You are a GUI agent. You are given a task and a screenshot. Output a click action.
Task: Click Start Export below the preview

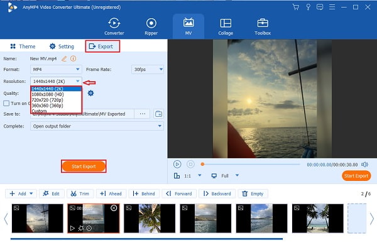coord(356,176)
